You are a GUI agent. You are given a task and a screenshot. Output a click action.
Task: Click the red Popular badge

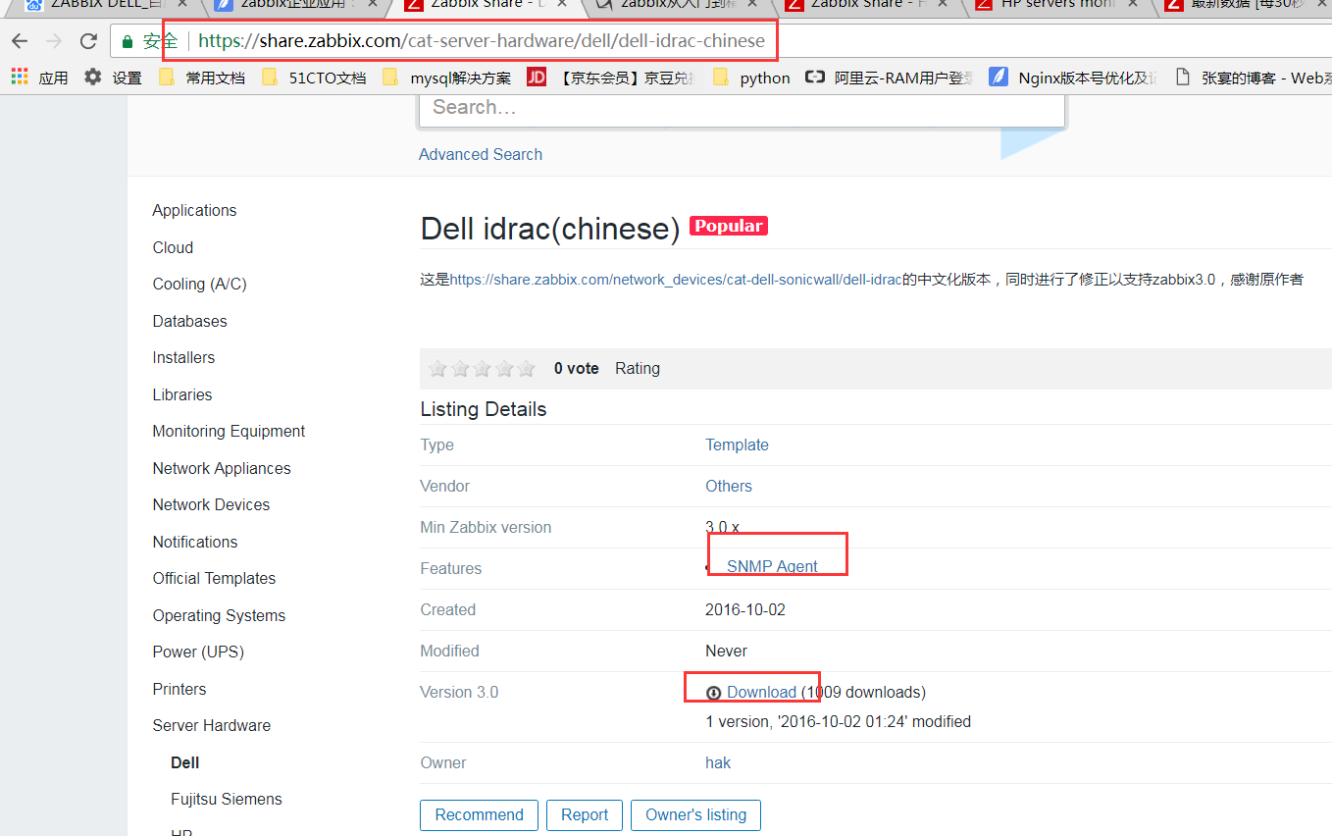[x=728, y=226]
